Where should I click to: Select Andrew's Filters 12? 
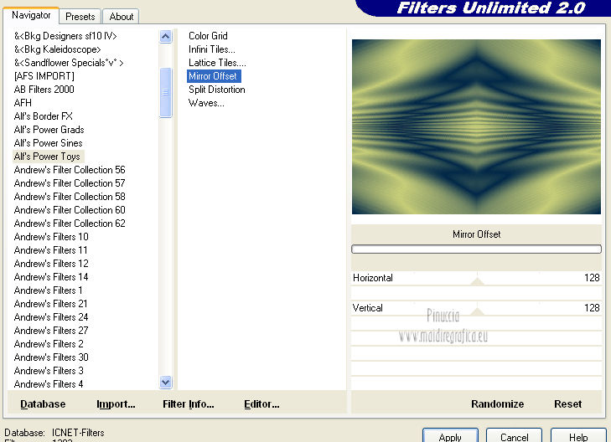pos(51,264)
